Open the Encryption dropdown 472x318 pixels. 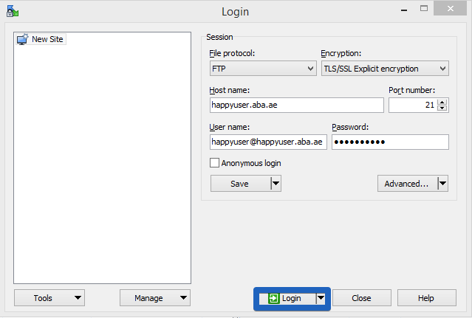coord(385,69)
